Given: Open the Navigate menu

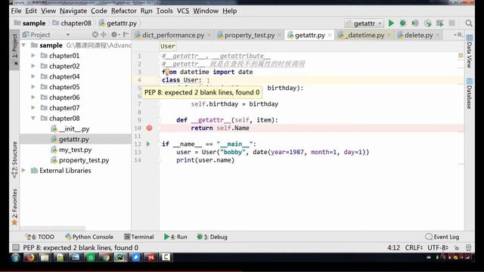Looking at the screenshot, I should click(73, 11).
